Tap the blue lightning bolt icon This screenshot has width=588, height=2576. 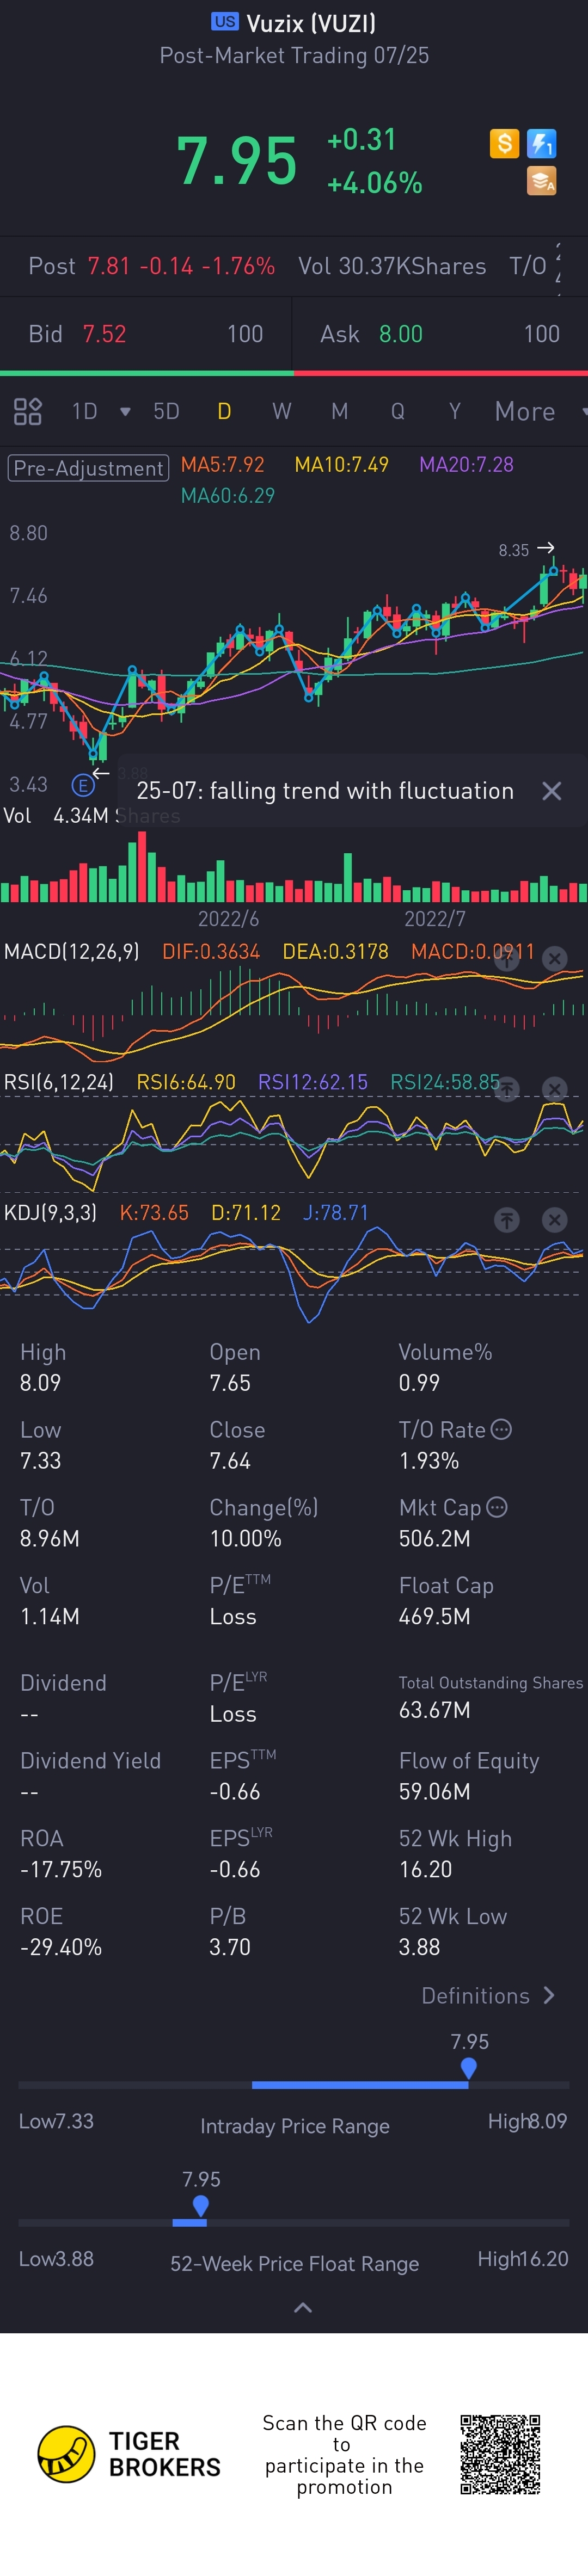[x=541, y=144]
